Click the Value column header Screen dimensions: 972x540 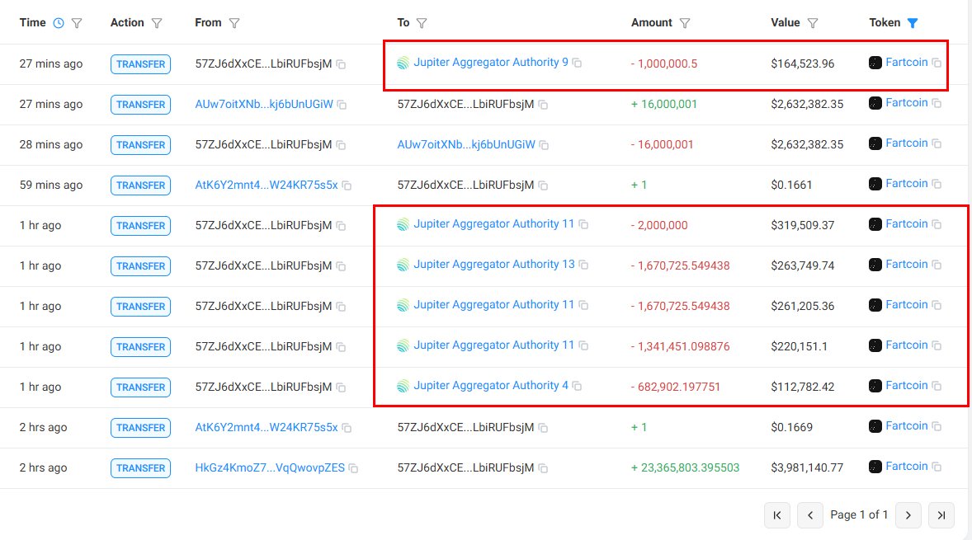[786, 23]
